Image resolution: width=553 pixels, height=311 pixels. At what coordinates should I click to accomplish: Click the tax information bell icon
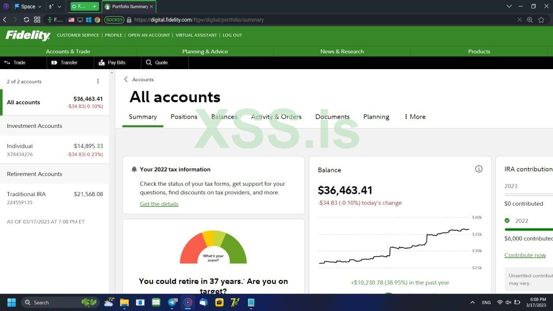click(x=134, y=169)
